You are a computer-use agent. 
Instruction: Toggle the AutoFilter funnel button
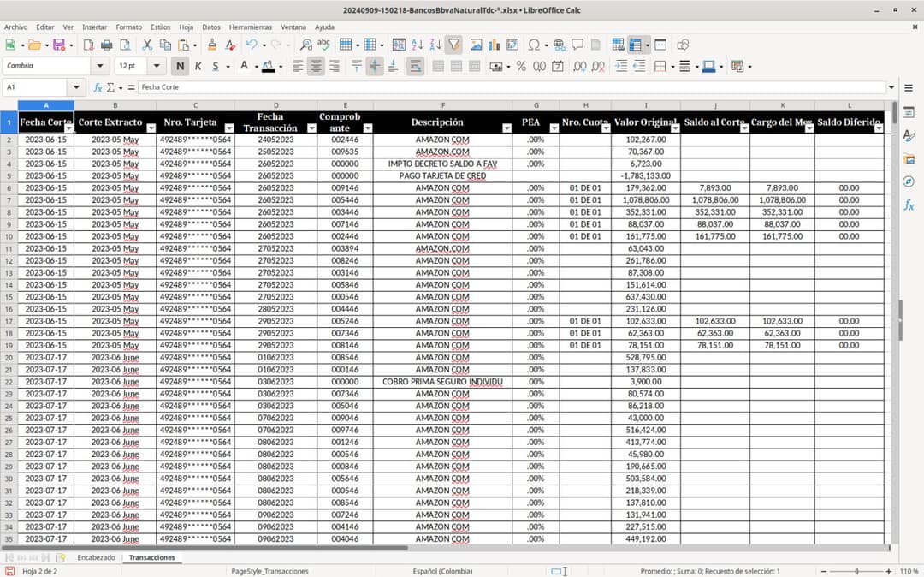click(453, 45)
